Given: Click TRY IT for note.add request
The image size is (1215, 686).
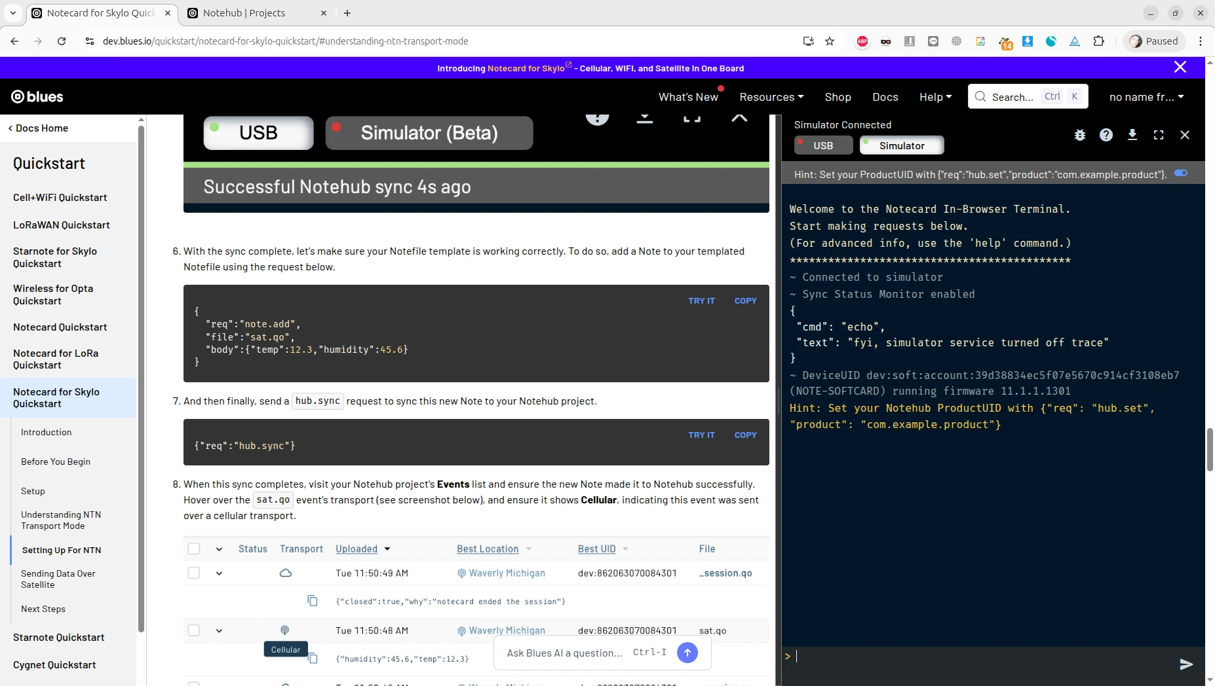Looking at the screenshot, I should coord(701,301).
